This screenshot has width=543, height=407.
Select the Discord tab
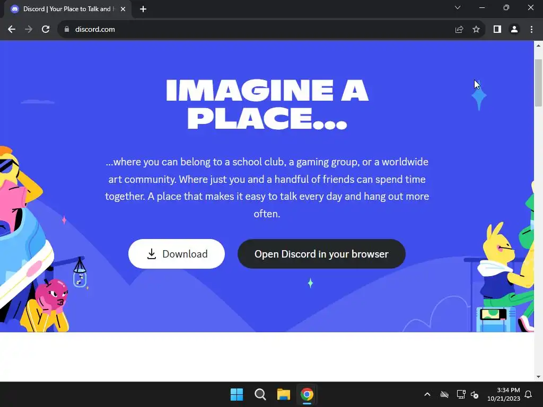[x=67, y=10]
